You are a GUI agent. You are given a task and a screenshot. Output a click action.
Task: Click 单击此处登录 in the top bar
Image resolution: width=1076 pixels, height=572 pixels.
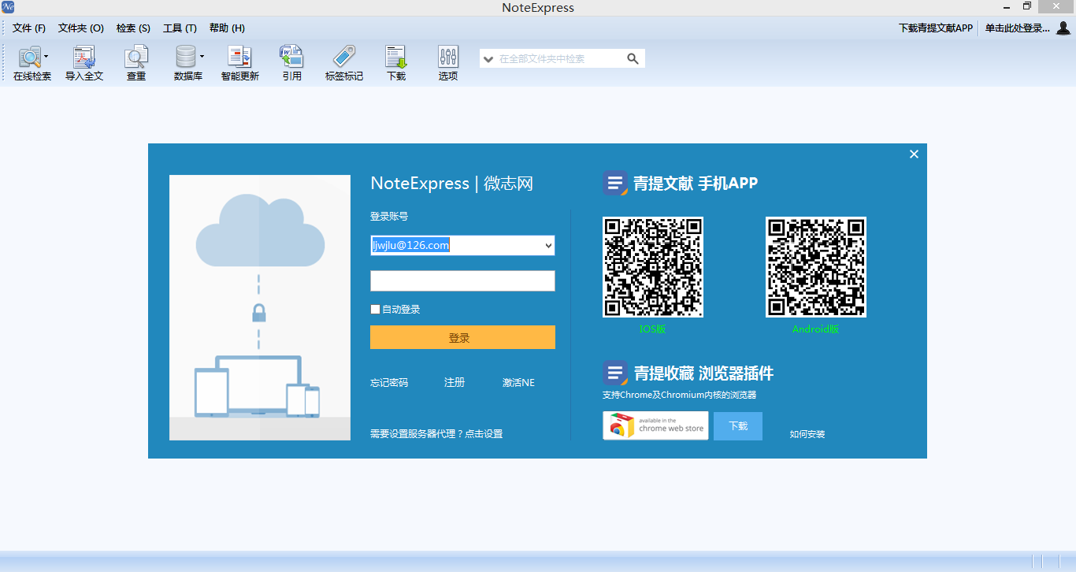1018,28
